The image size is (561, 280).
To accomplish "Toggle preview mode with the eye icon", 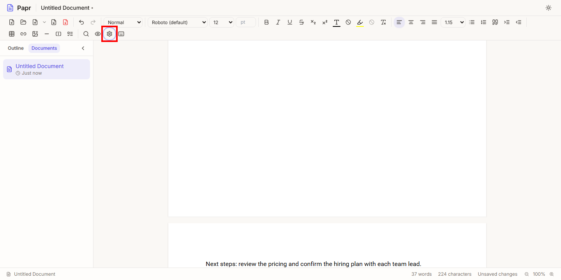I will point(98,34).
